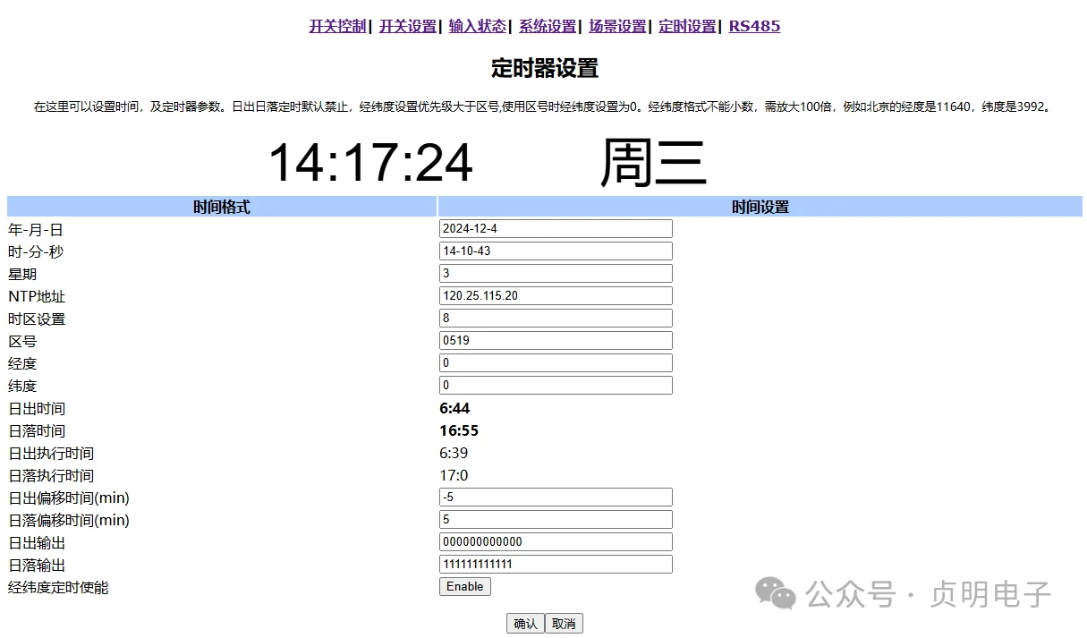
Task: Click the 年-月-日 date input field
Action: click(x=556, y=228)
